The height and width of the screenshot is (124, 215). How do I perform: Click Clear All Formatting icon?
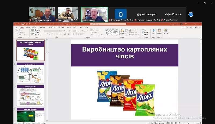click(70, 31)
